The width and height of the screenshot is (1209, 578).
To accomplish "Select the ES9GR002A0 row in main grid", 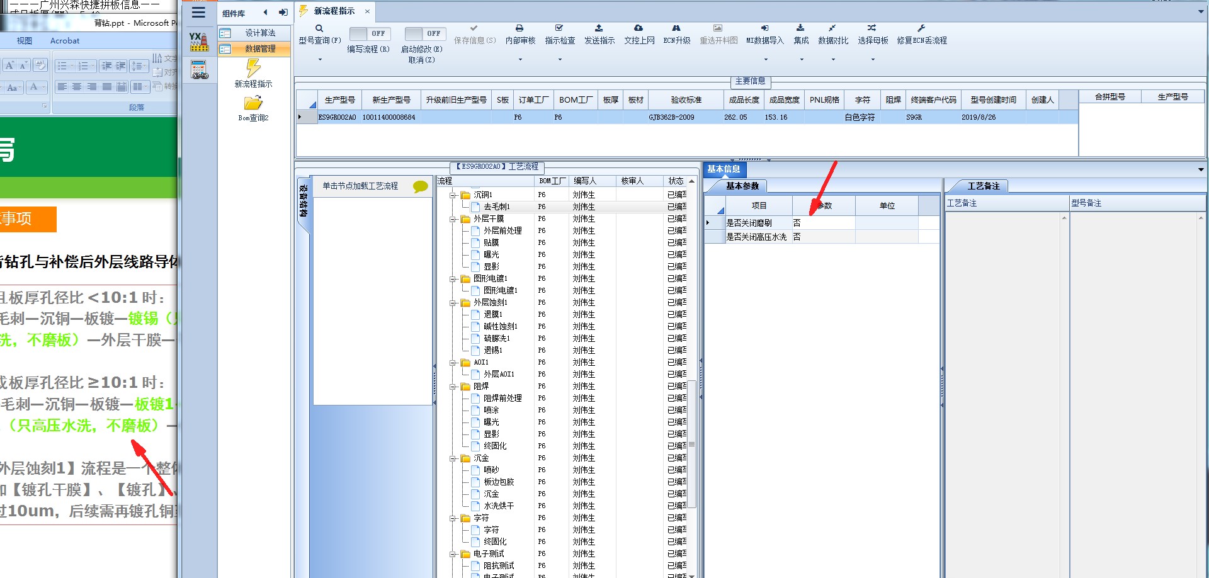I will [687, 117].
